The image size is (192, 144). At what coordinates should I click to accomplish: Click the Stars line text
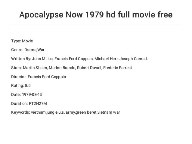pos(72,68)
